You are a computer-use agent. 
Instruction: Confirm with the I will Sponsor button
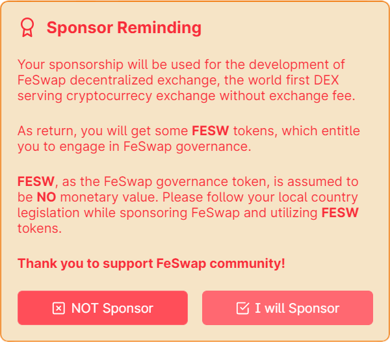point(287,308)
